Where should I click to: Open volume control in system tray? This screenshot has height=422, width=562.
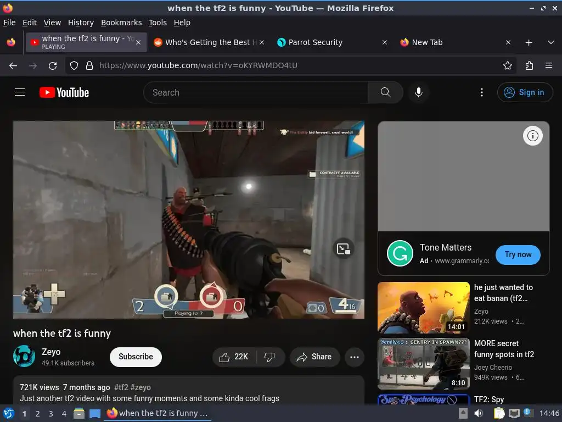479,413
